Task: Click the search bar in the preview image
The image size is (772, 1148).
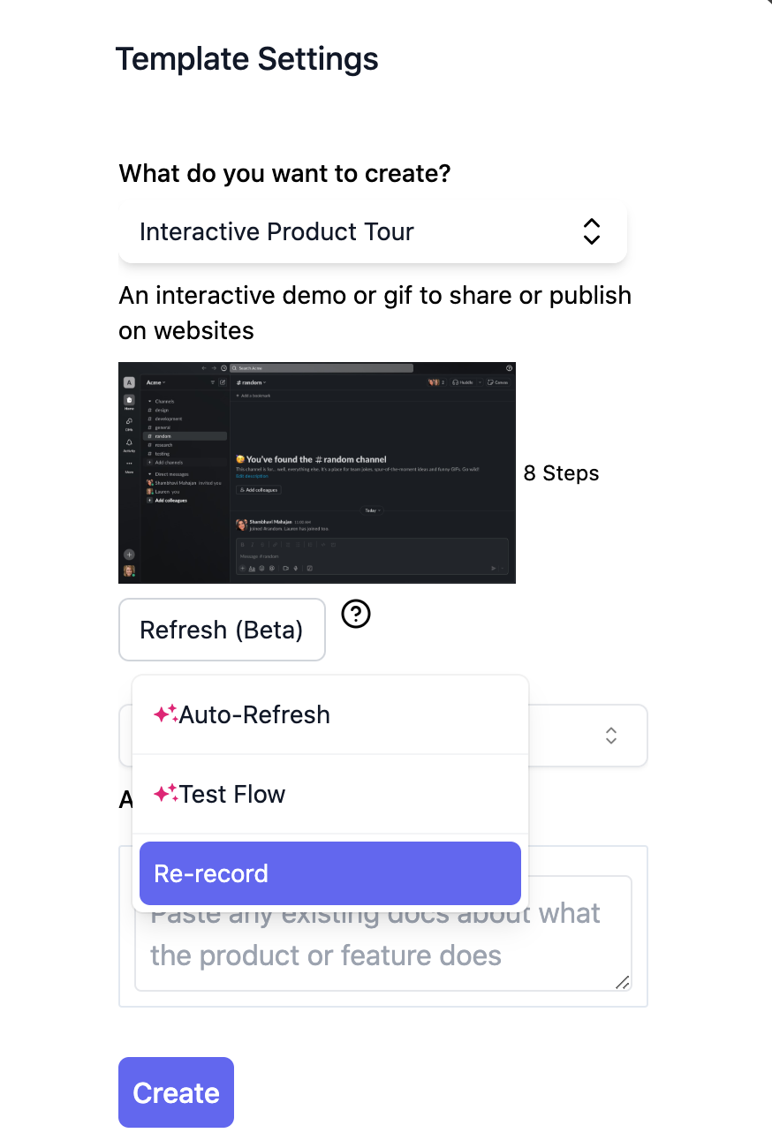Action: tap(322, 367)
